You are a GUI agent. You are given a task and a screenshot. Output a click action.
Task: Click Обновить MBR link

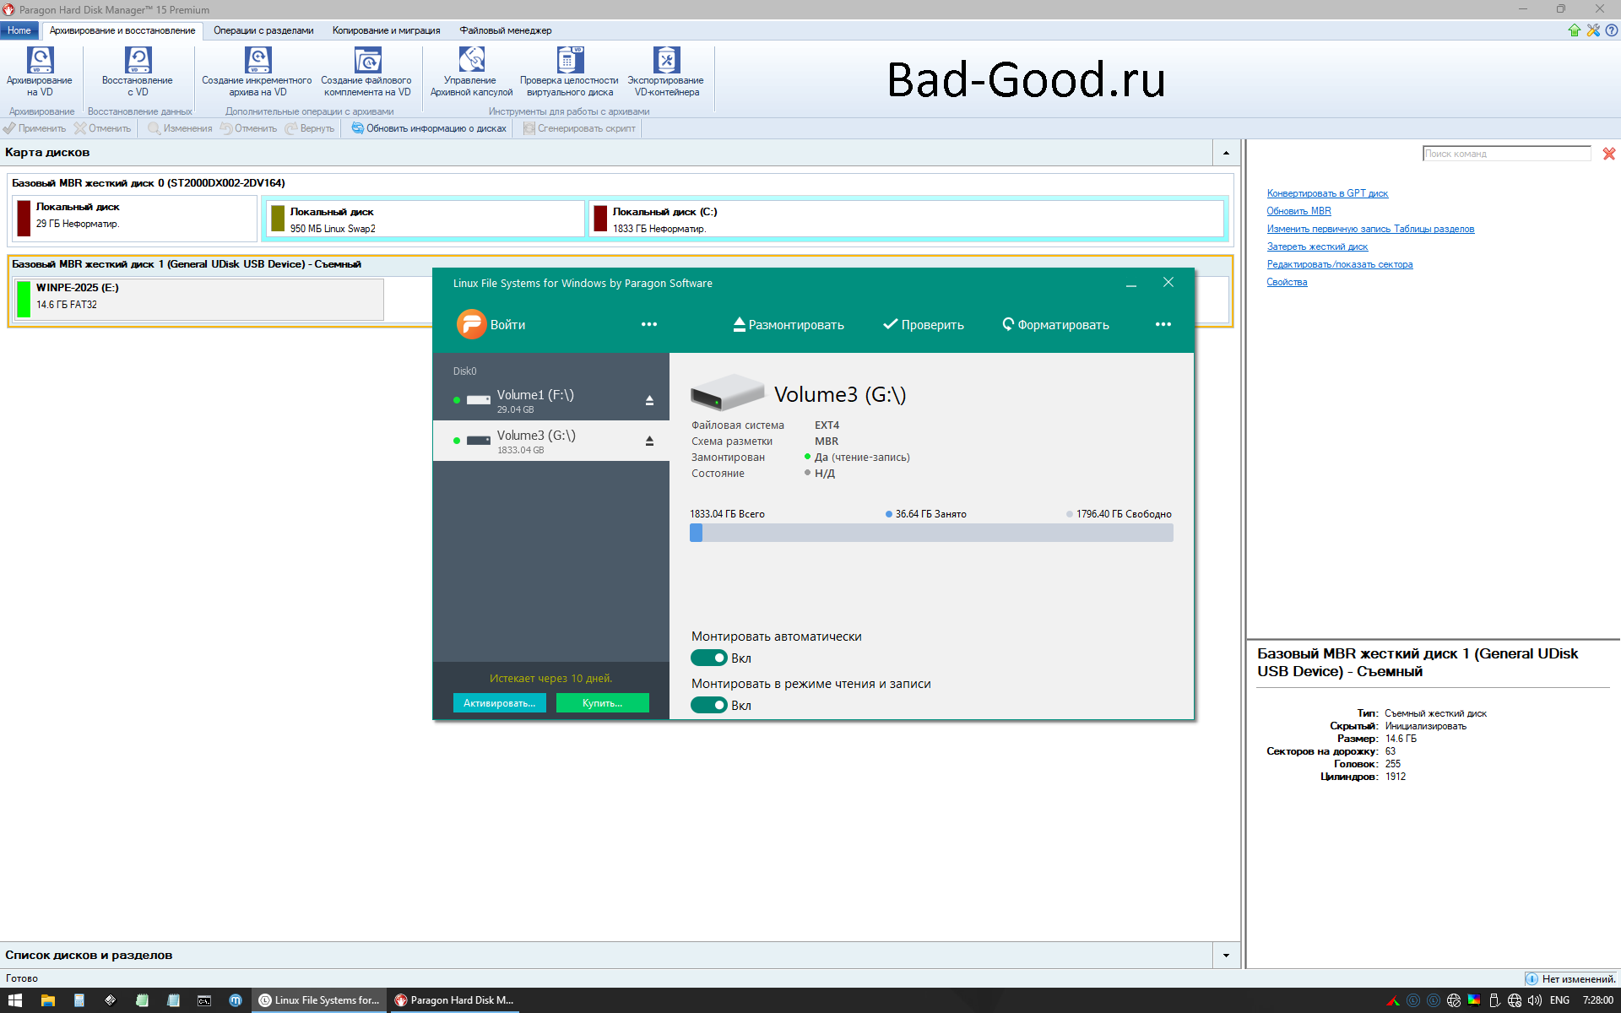[x=1298, y=211]
